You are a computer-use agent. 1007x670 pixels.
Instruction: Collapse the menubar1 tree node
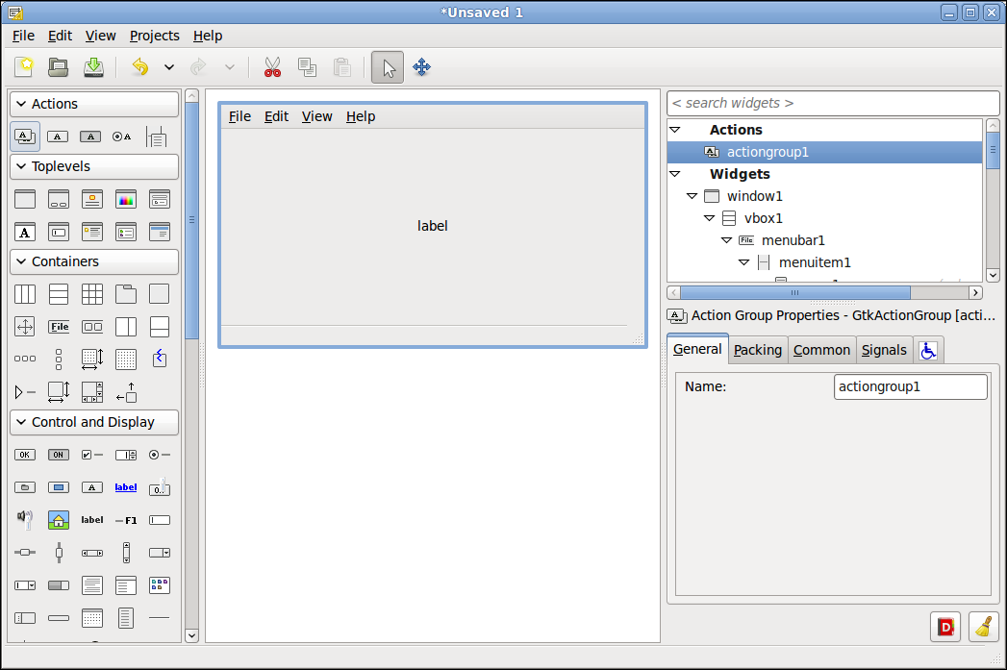coord(726,240)
